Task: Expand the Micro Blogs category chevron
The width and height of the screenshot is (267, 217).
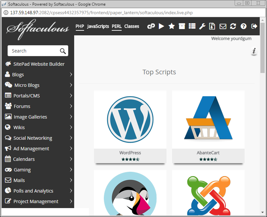Action: click(71, 85)
